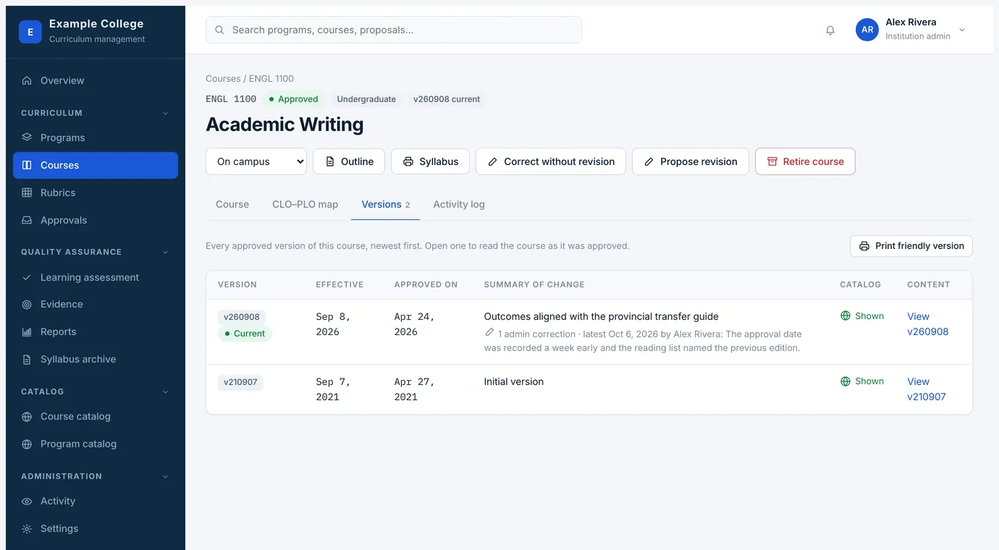
Task: Go to the Activity log tab
Action: point(459,205)
